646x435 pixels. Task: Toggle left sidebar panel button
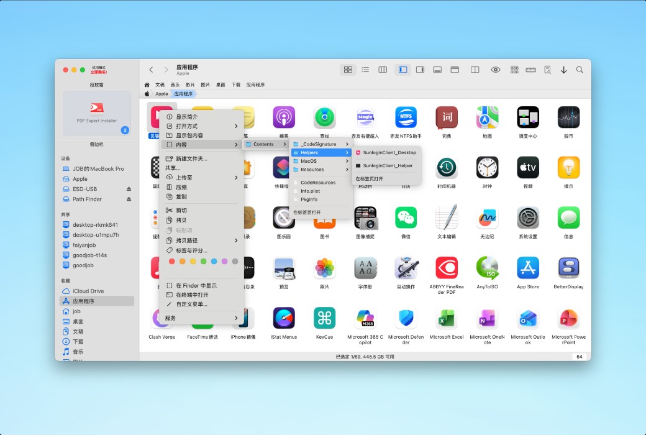[x=403, y=70]
